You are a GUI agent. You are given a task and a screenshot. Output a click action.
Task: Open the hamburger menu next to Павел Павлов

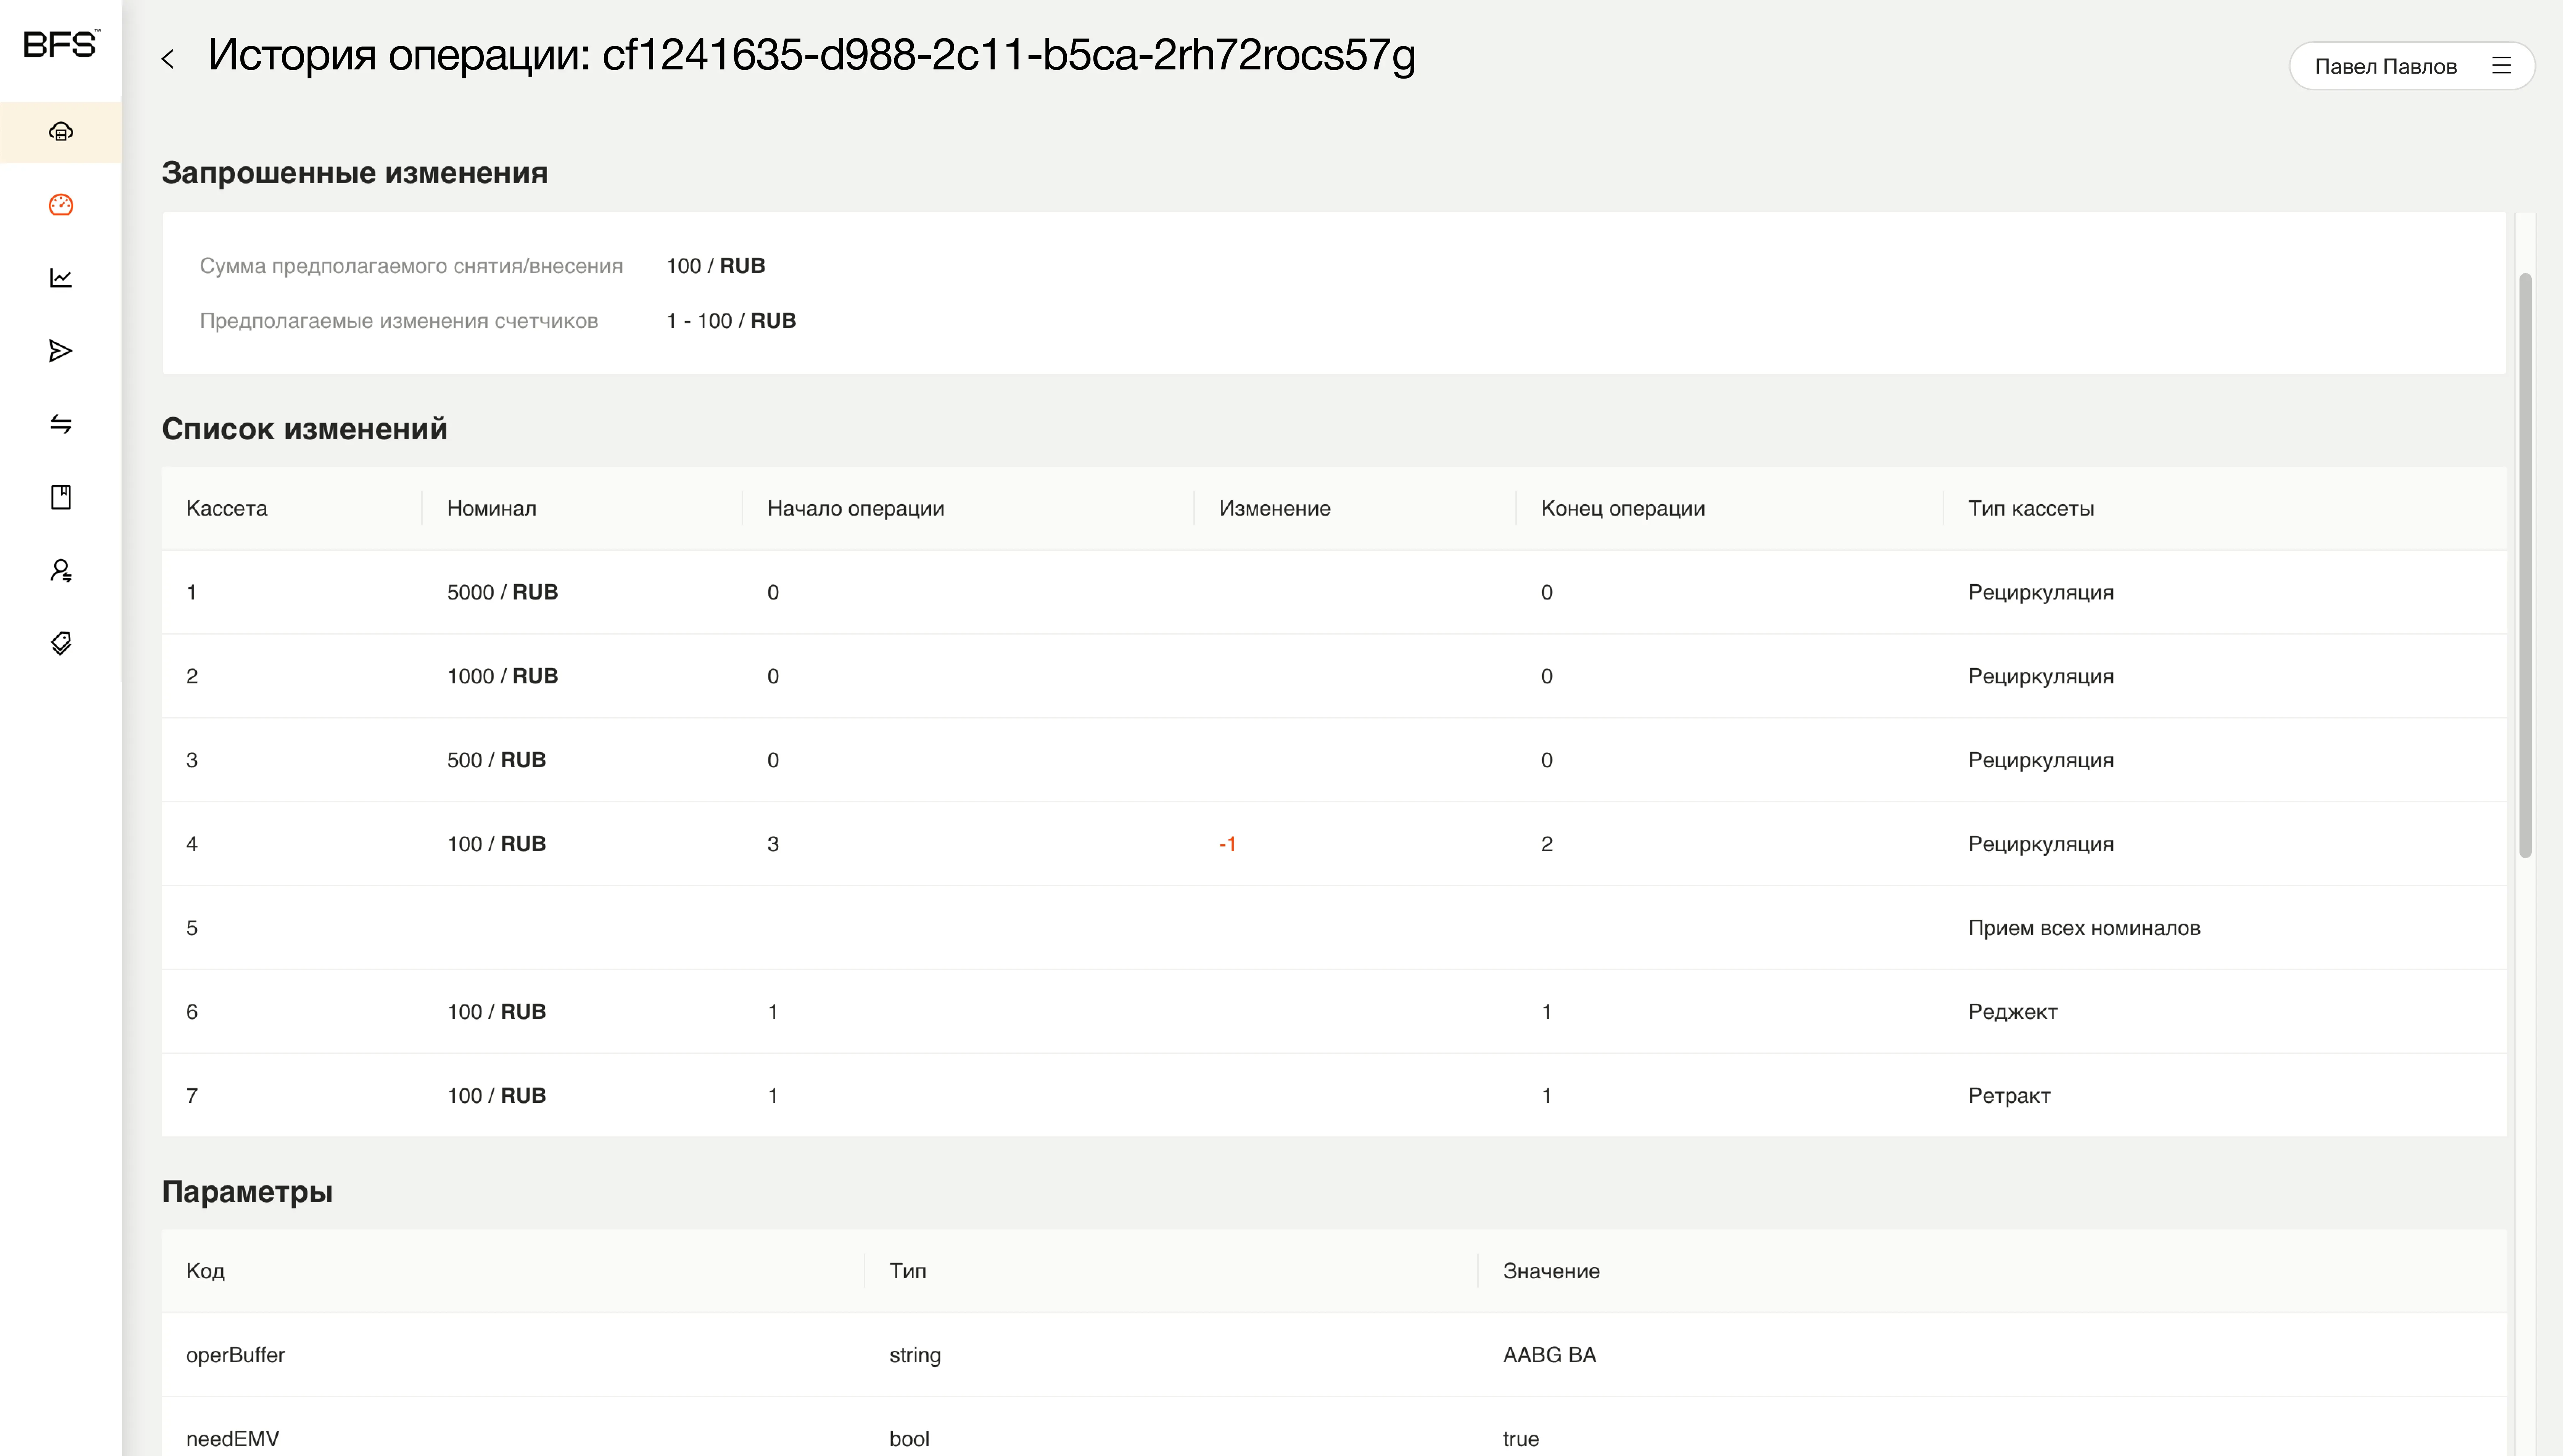coord(2501,66)
